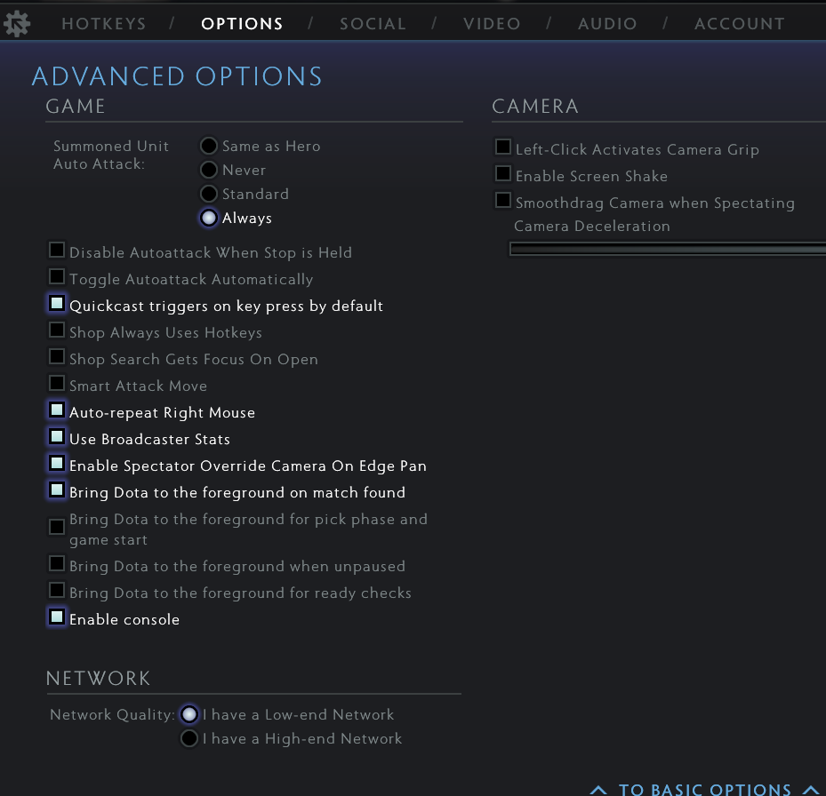Choose 'I have a High-end Network'

coord(188,738)
